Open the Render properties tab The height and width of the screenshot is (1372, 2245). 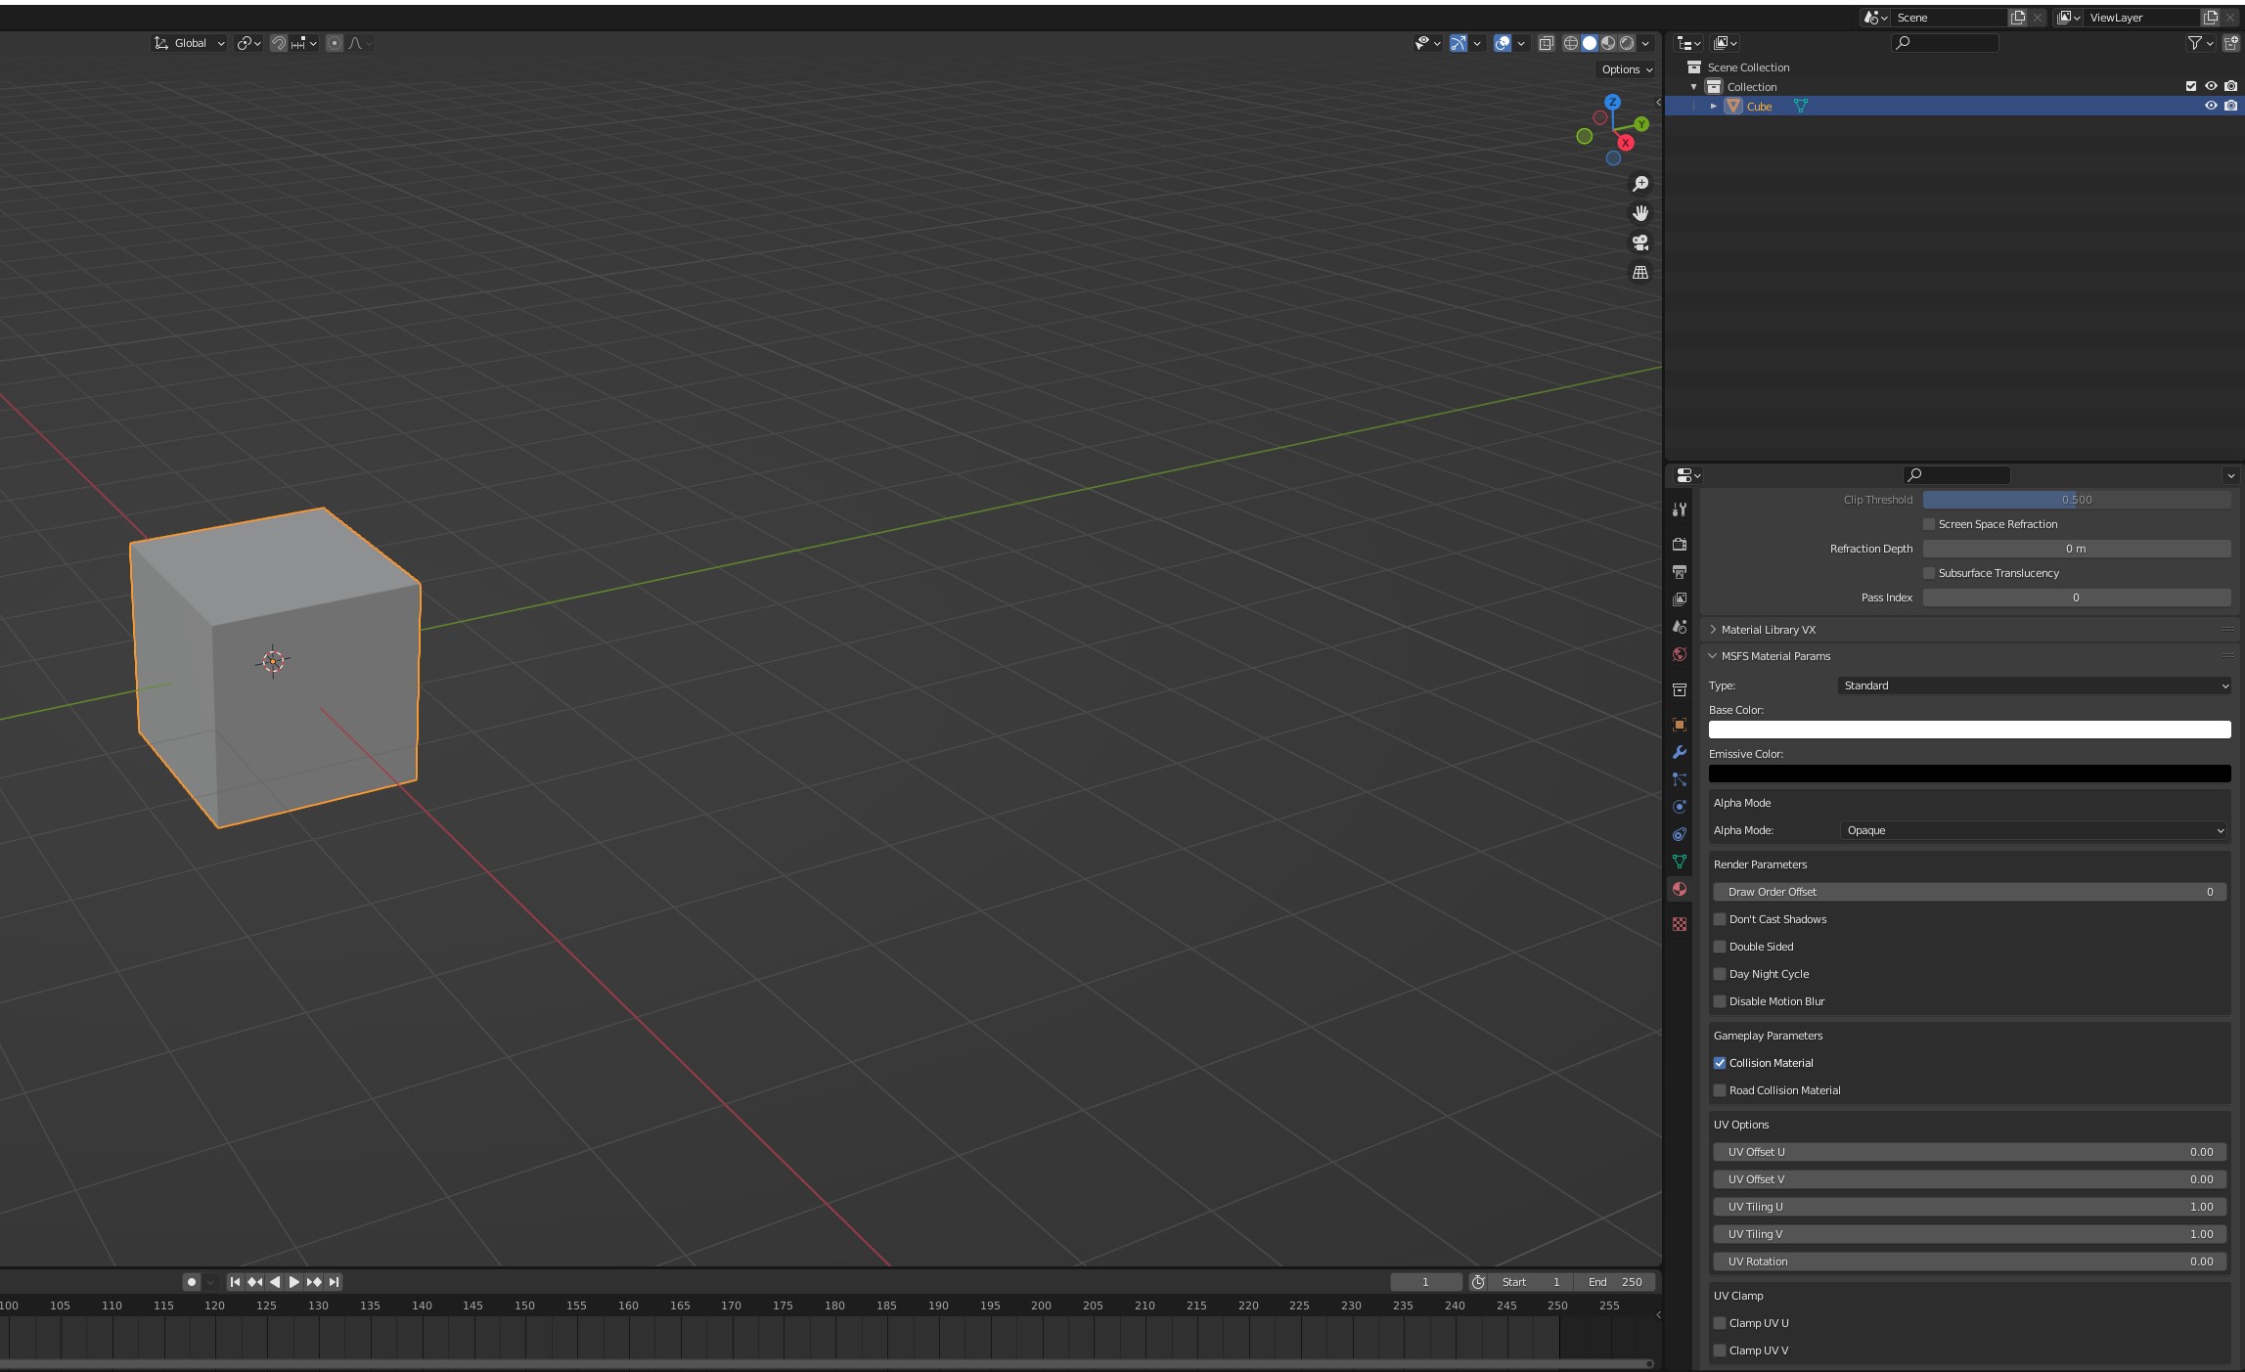click(x=1680, y=544)
